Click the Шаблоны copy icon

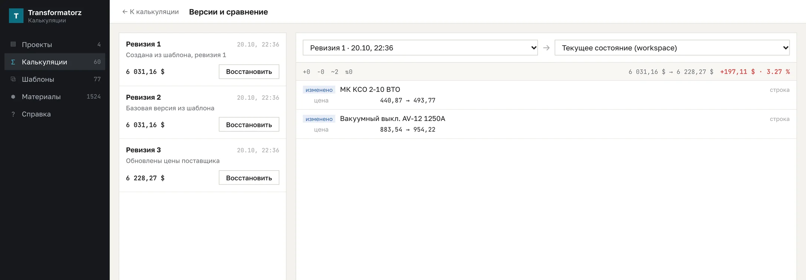(x=13, y=79)
